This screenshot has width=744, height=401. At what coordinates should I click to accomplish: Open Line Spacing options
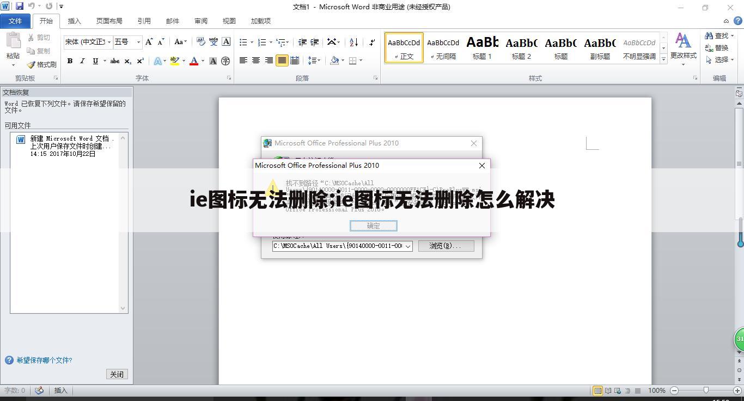[314, 60]
